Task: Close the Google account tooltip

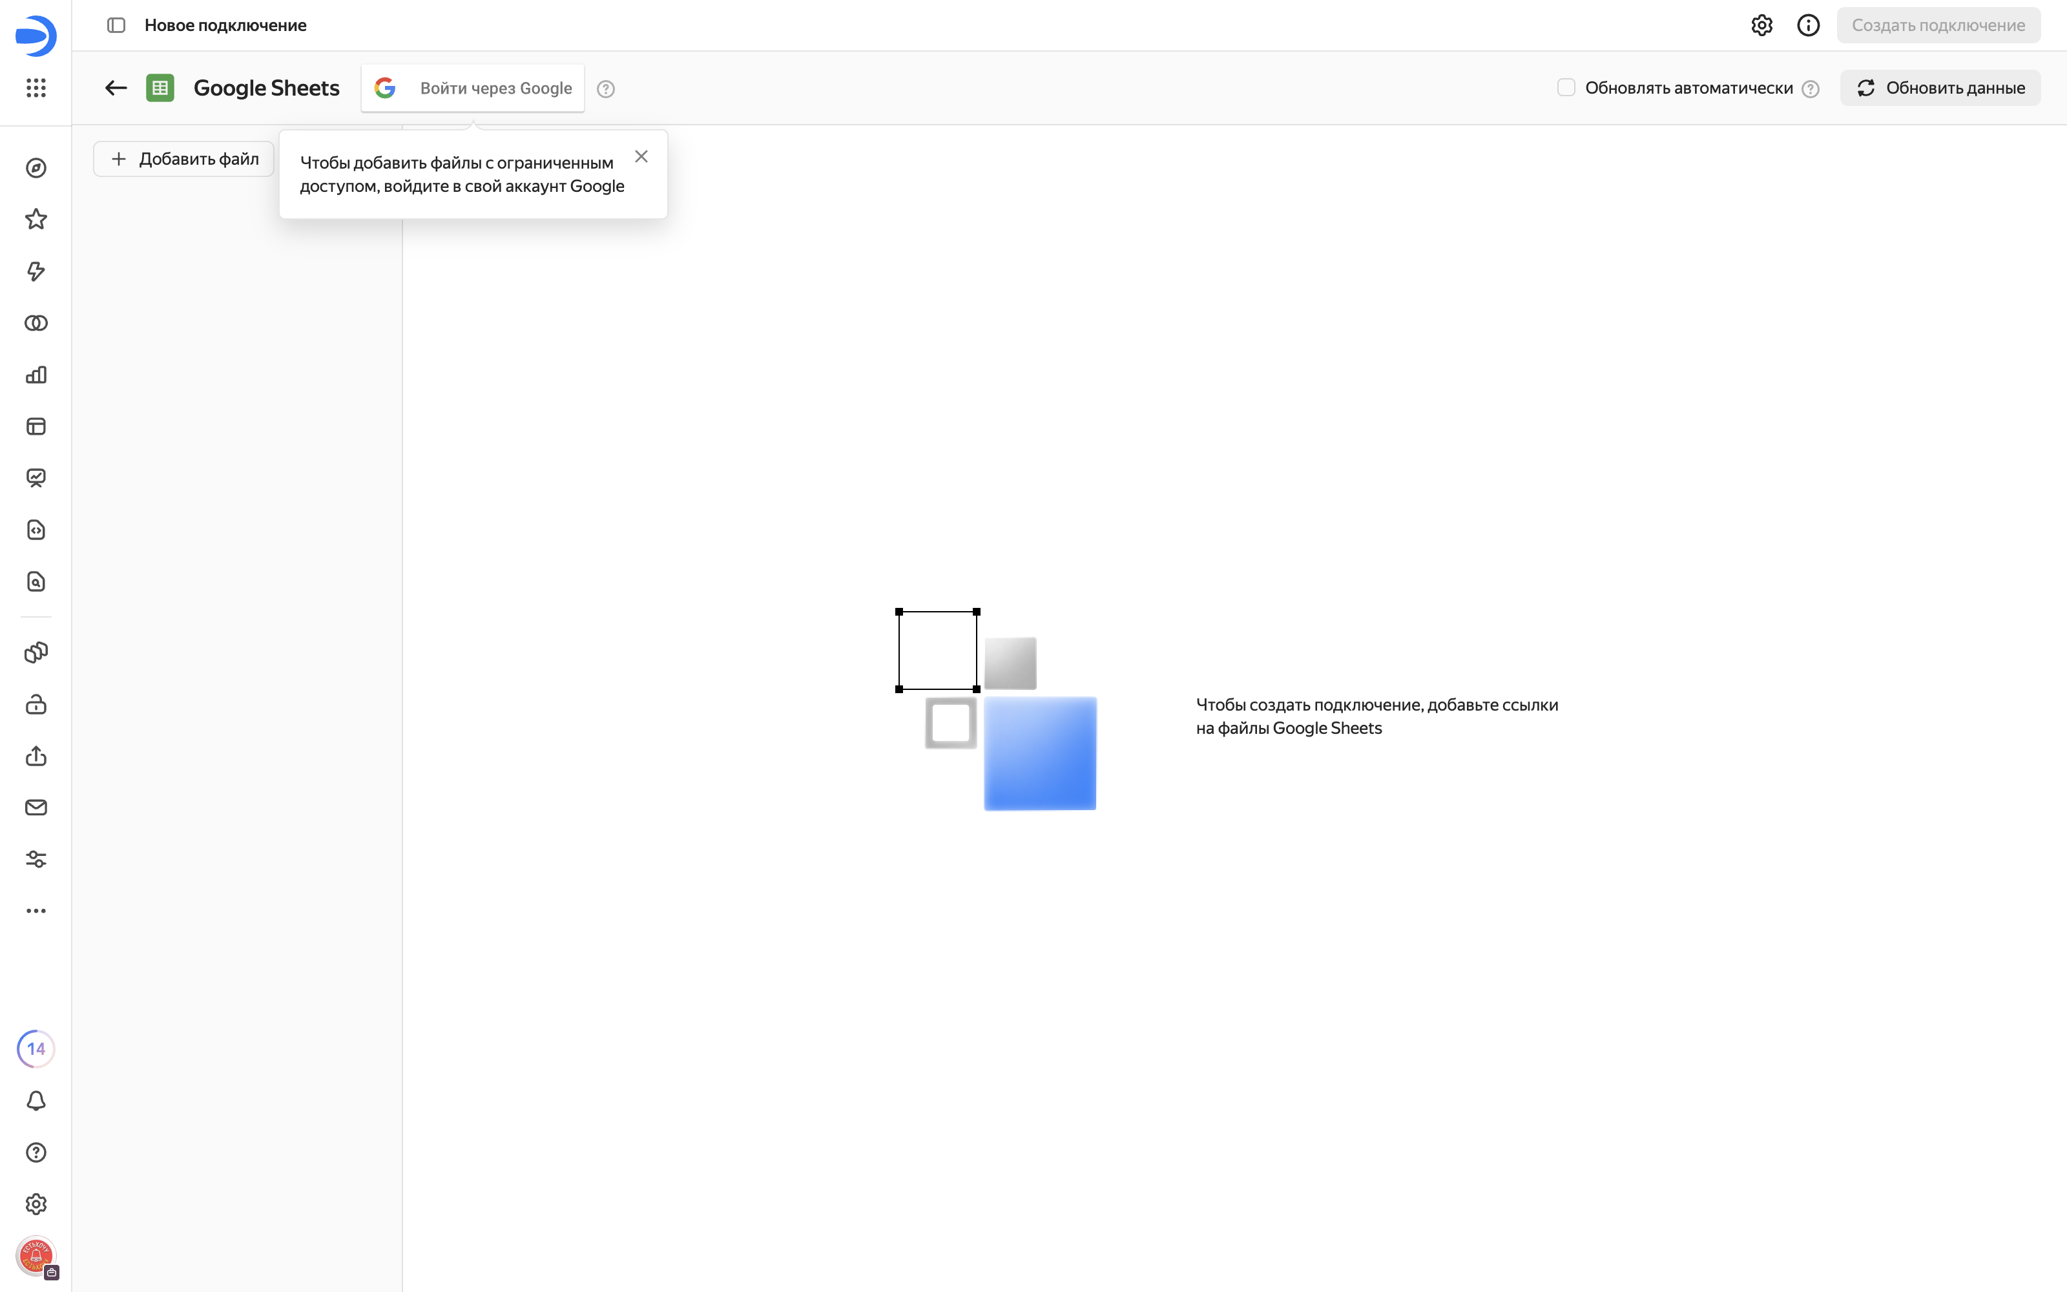Action: pyautogui.click(x=641, y=156)
